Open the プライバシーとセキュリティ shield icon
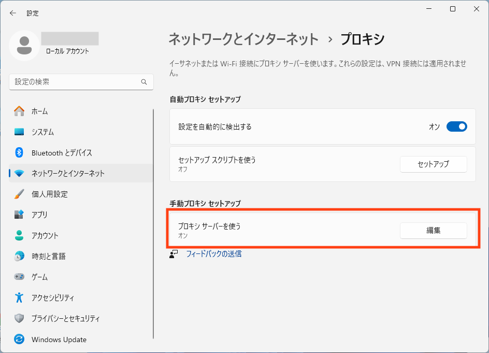489x353 pixels. tap(19, 318)
